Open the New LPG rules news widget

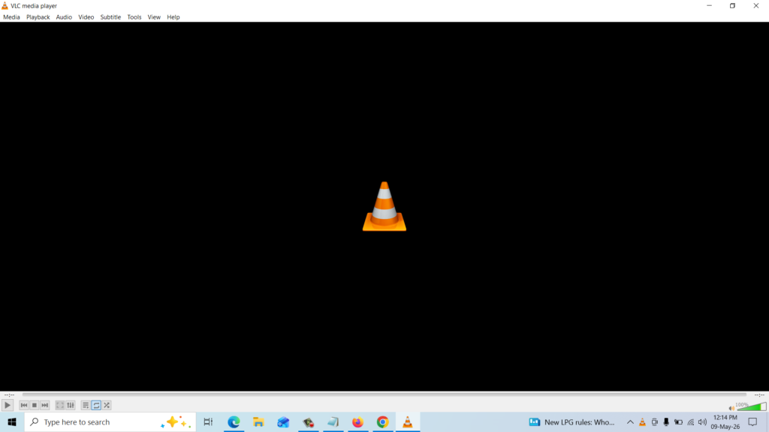pyautogui.click(x=571, y=421)
